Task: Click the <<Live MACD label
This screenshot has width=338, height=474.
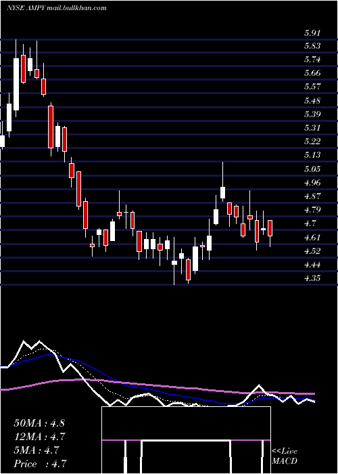Action: [285, 456]
